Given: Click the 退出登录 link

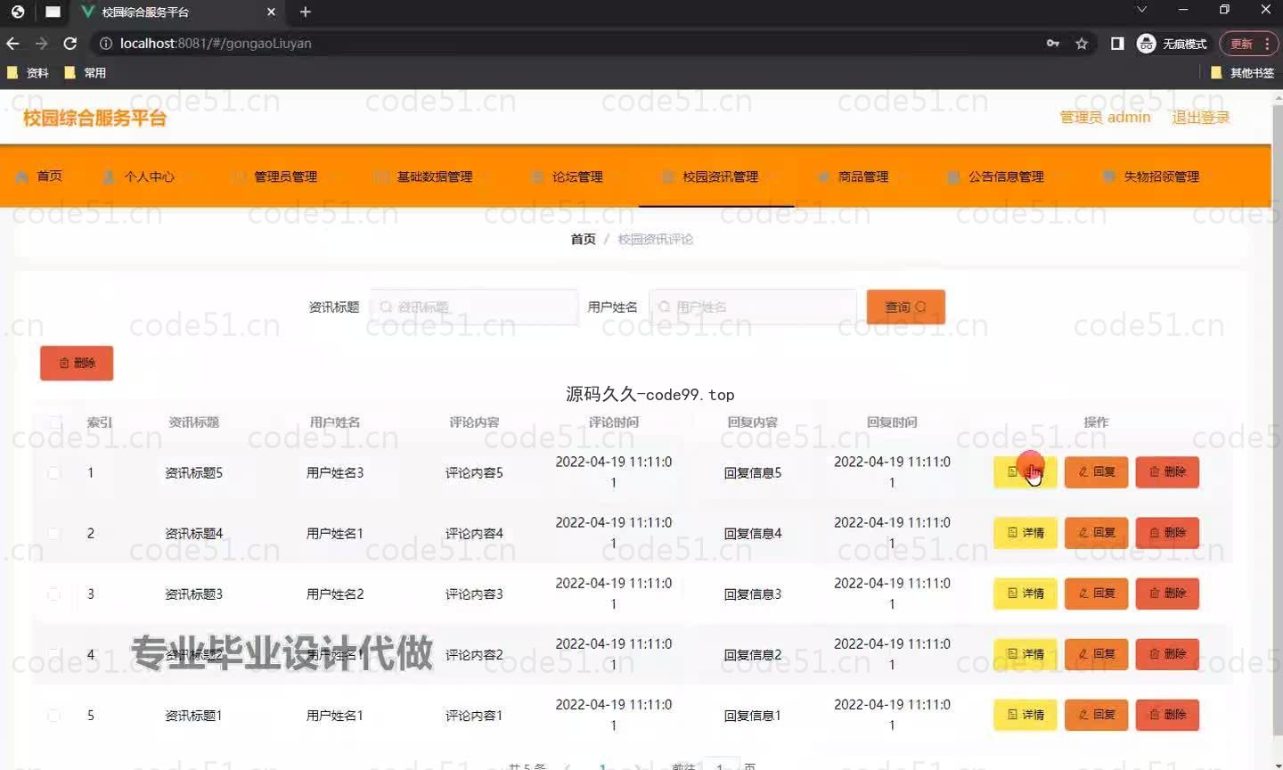Looking at the screenshot, I should pyautogui.click(x=1200, y=117).
